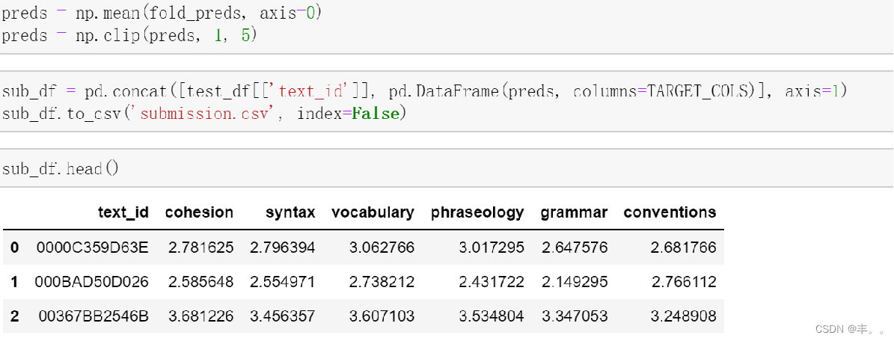Click syntax value 3.456357
Viewport: 894px width, 341px height.
[x=283, y=316]
